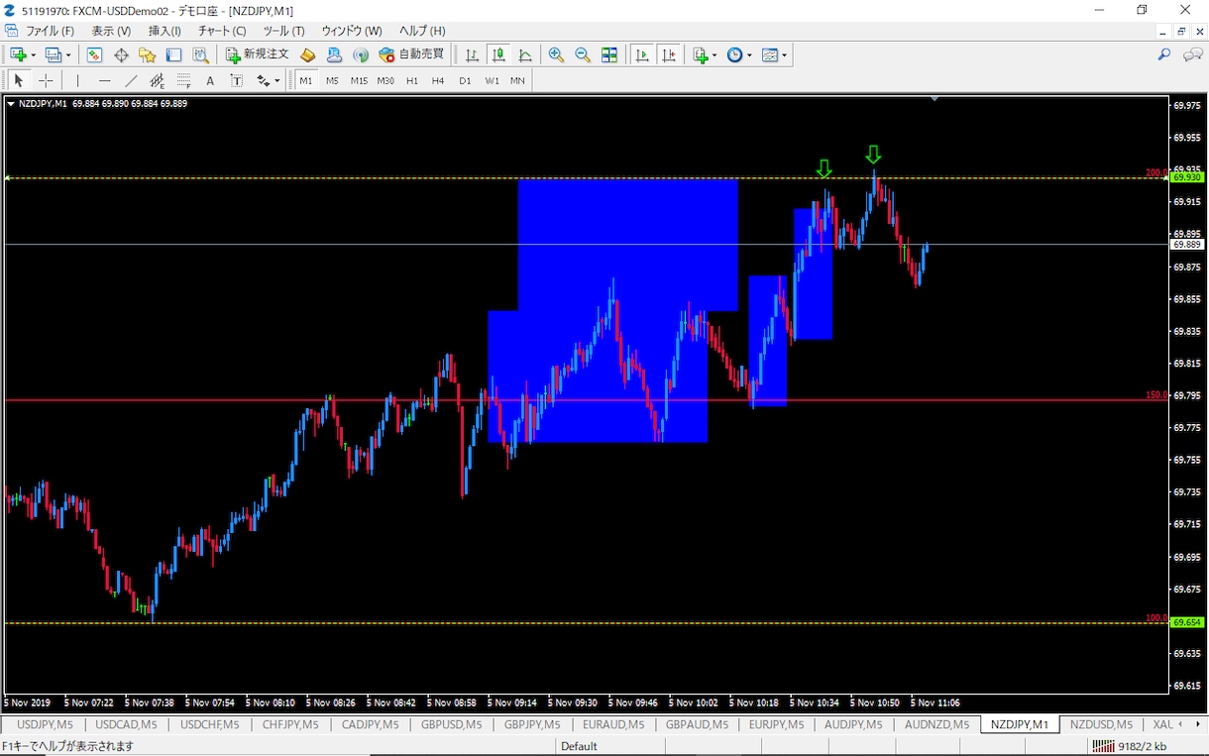Open the チャート (C) menu
The image size is (1209, 756).
point(222,31)
